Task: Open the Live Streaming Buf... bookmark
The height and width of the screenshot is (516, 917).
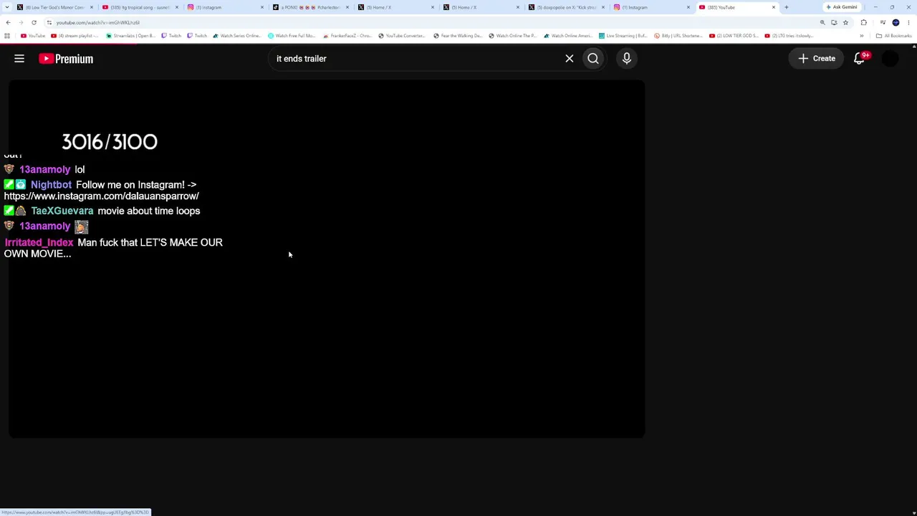Action: click(x=623, y=36)
